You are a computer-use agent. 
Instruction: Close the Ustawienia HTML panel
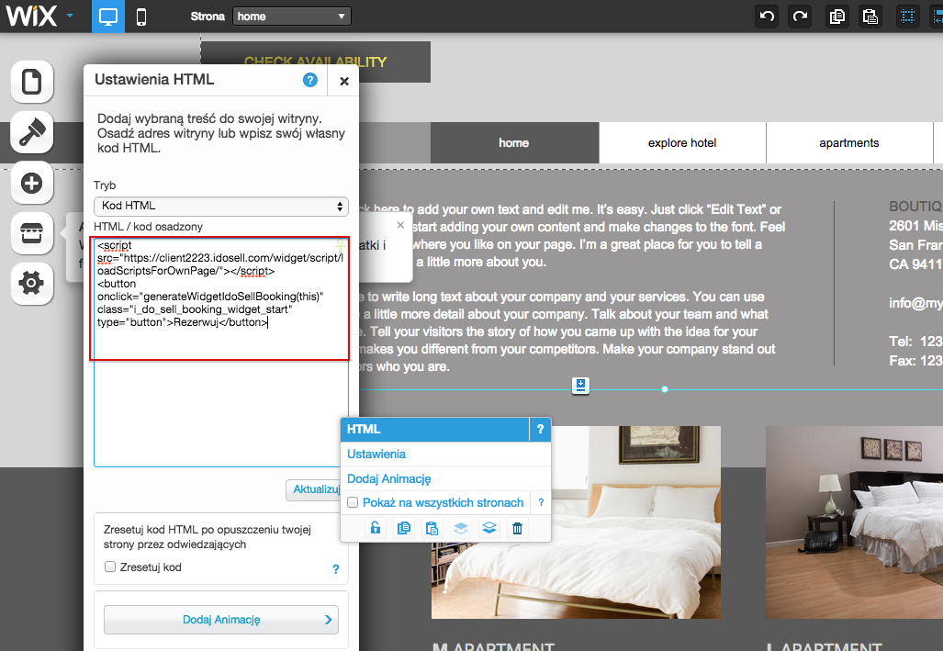[344, 81]
